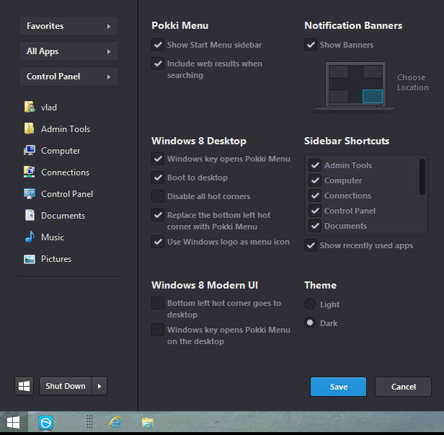Click the Shut Down button
The width and height of the screenshot is (444, 435).
pos(66,386)
